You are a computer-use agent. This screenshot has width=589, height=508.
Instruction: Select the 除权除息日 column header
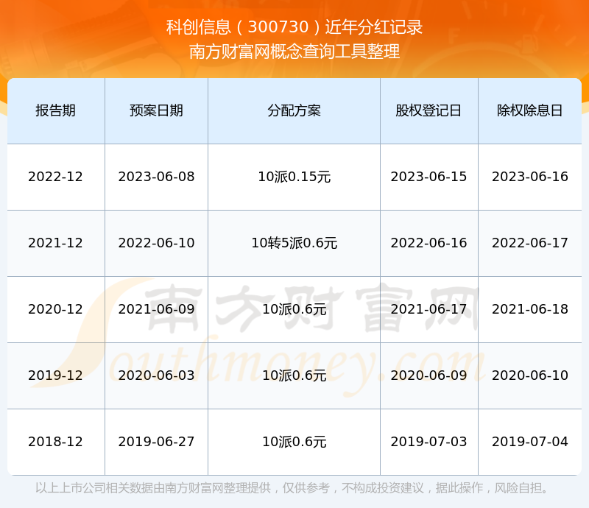tap(529, 110)
